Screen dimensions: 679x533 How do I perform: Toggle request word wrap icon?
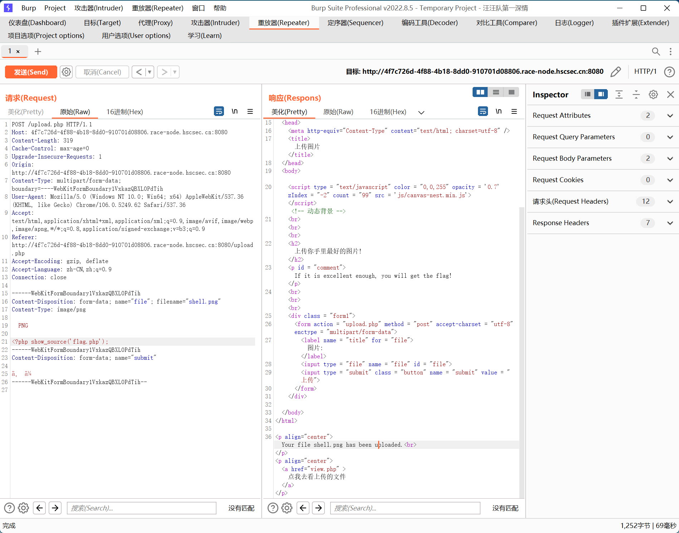click(x=219, y=111)
